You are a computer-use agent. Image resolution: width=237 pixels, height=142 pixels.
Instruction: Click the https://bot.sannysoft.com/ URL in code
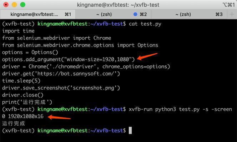tap(76, 73)
